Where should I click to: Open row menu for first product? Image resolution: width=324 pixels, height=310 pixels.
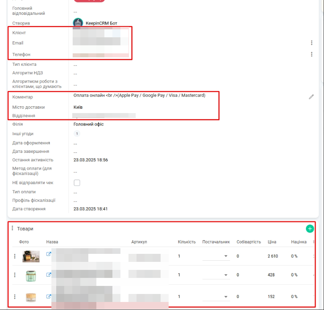(15, 256)
